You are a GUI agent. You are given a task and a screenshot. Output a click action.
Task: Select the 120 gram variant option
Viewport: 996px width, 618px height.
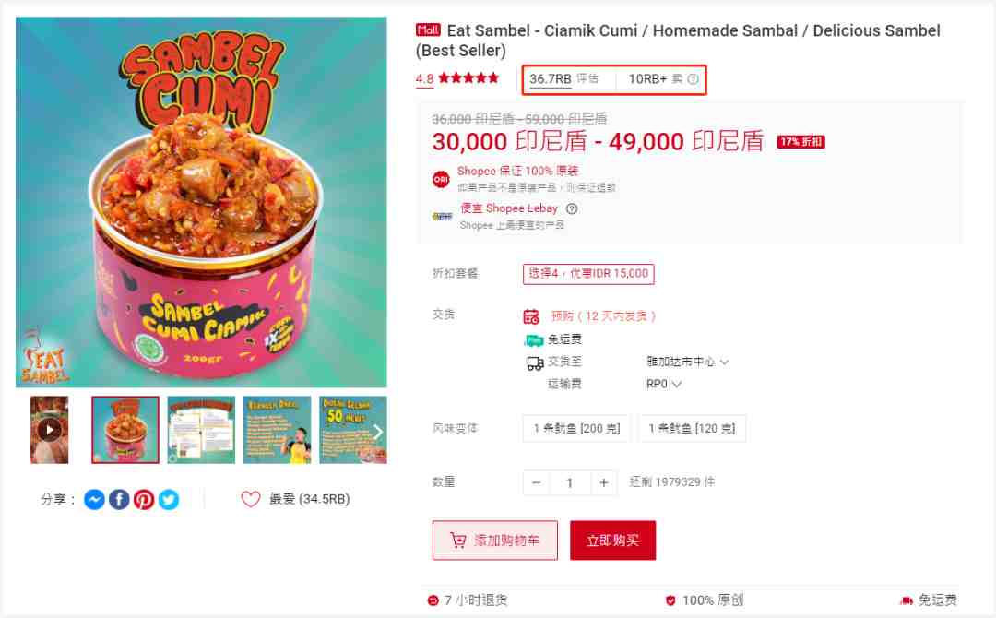pos(691,428)
